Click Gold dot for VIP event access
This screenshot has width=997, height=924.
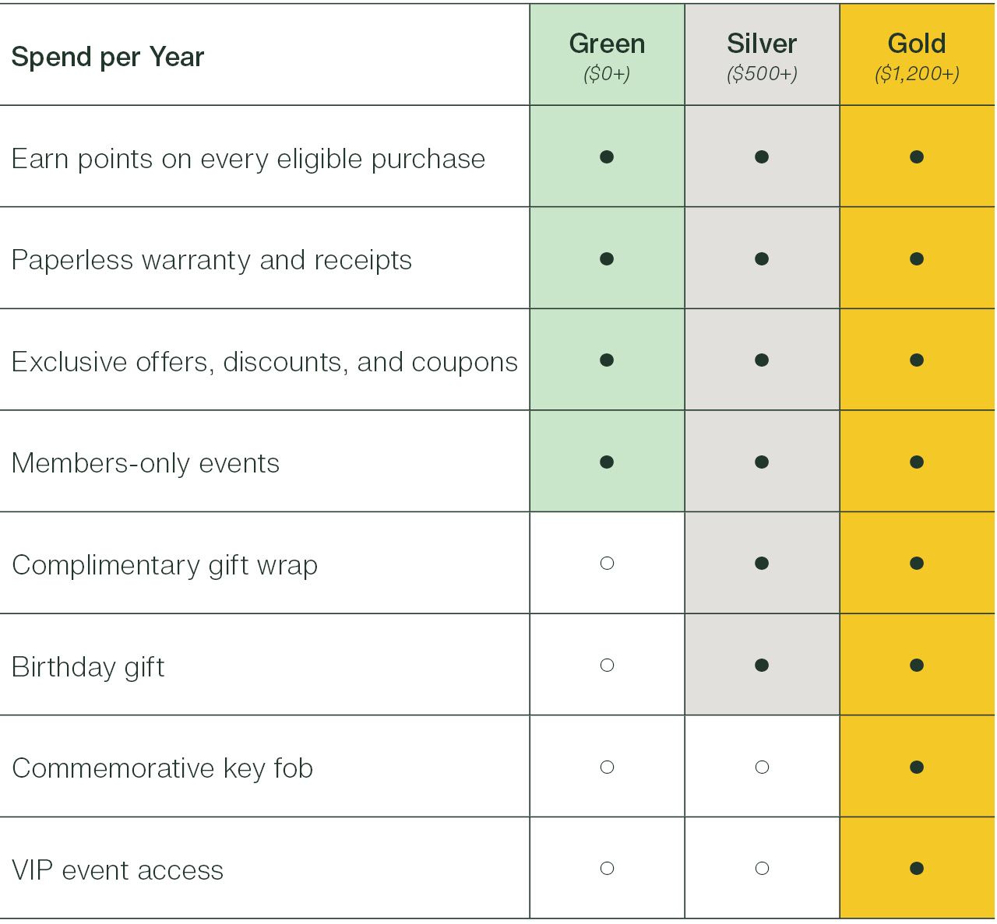[917, 869]
